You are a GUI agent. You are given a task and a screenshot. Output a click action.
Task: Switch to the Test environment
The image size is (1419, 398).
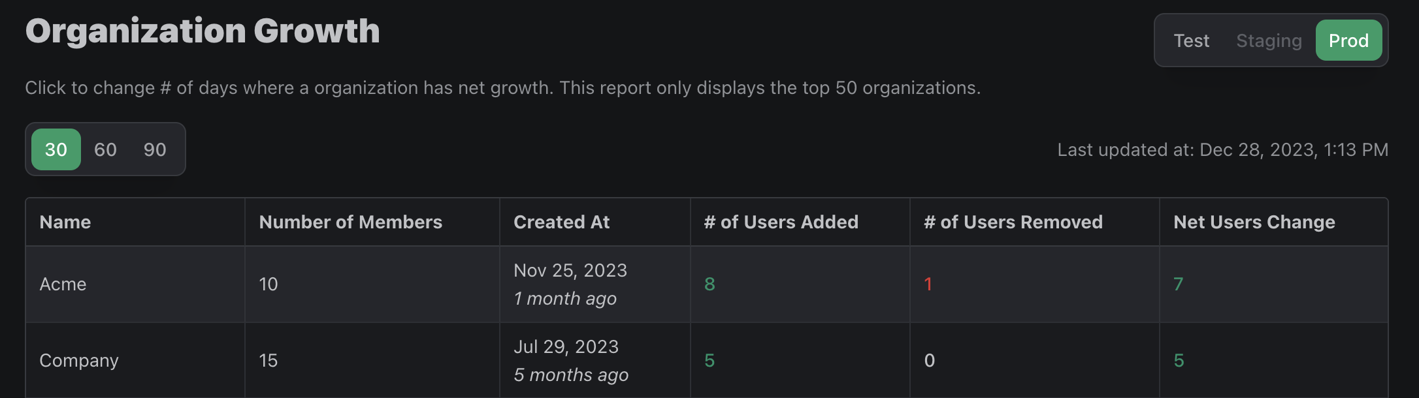click(1191, 40)
